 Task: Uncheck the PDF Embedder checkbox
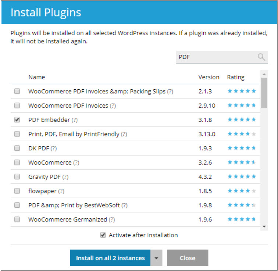tap(17, 120)
